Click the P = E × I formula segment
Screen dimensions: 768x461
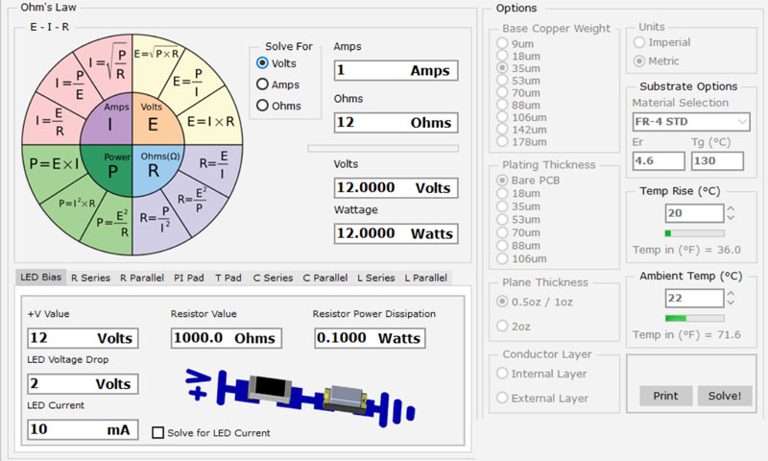coord(55,163)
